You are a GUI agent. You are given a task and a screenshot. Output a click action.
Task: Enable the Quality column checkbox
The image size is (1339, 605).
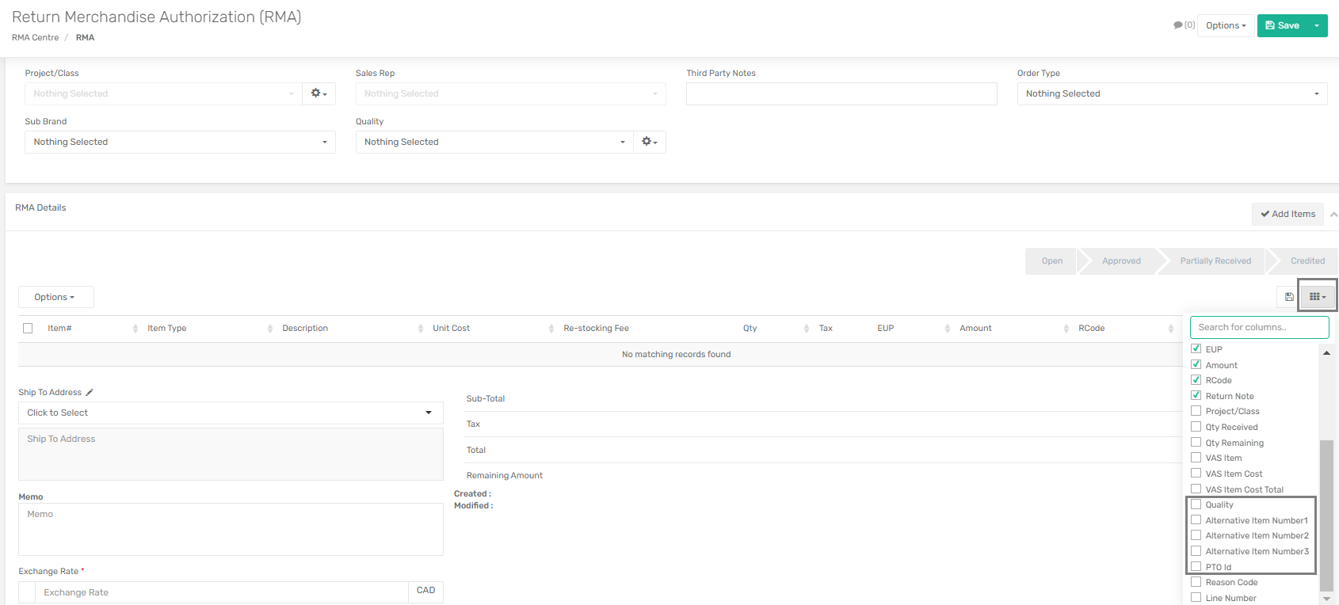click(1196, 504)
